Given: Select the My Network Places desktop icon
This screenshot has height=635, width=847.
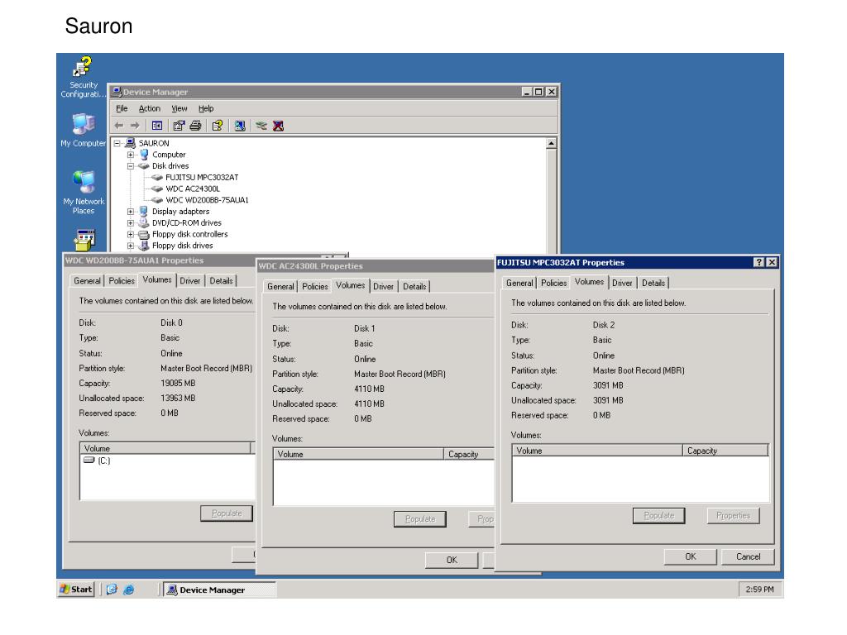Looking at the screenshot, I should click(x=84, y=192).
